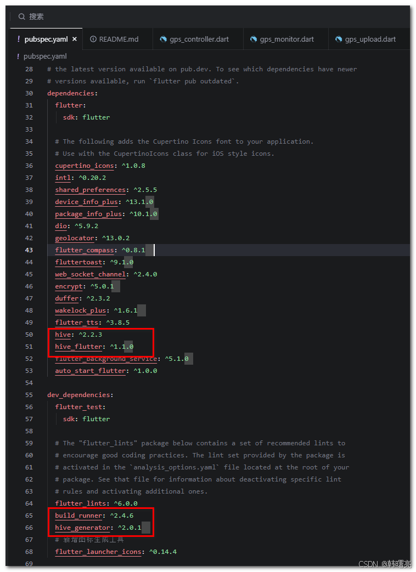Screen dimensions: 416x572
Task: Click the dependencies: key on line 30
Action: [72, 93]
